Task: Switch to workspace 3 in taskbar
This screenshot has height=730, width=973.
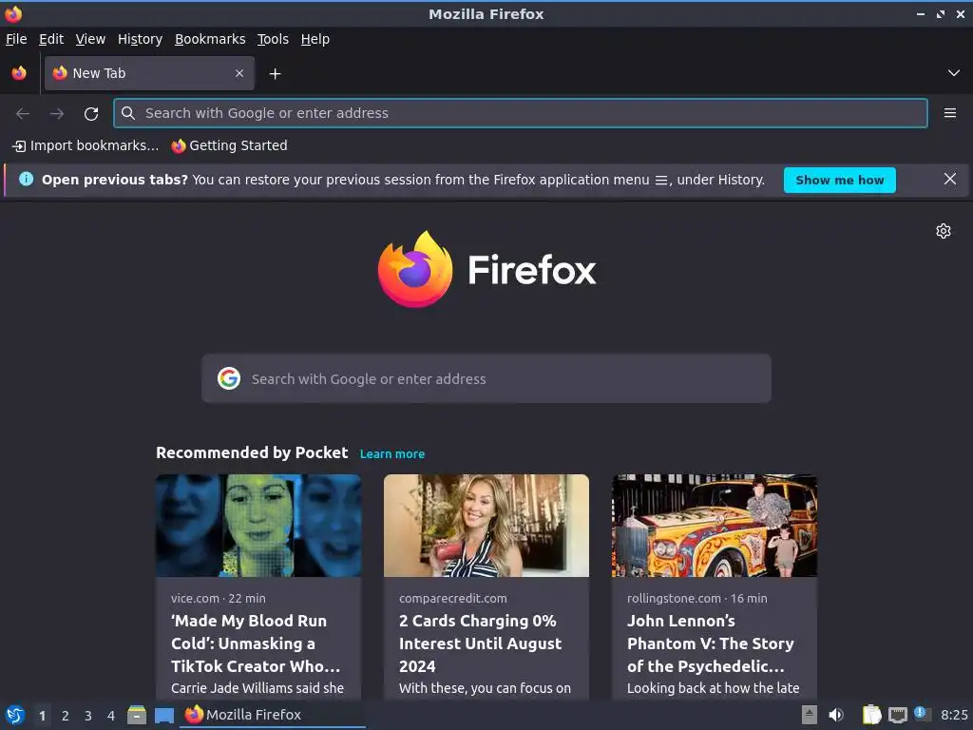Action: (x=88, y=716)
